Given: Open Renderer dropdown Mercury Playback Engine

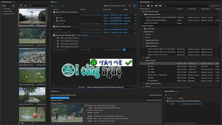Looking at the screenshot, I should point(112,87).
